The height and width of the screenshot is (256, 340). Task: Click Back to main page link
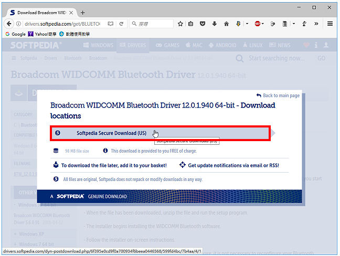click(278, 95)
